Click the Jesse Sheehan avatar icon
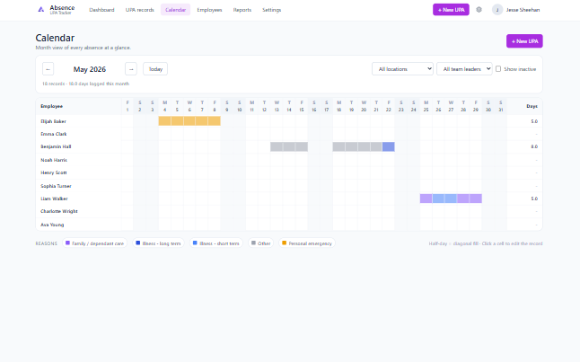The width and height of the screenshot is (580, 362). 497,10
